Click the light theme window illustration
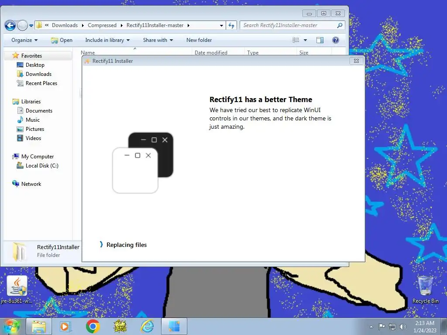This screenshot has height=335, width=447. tap(135, 171)
